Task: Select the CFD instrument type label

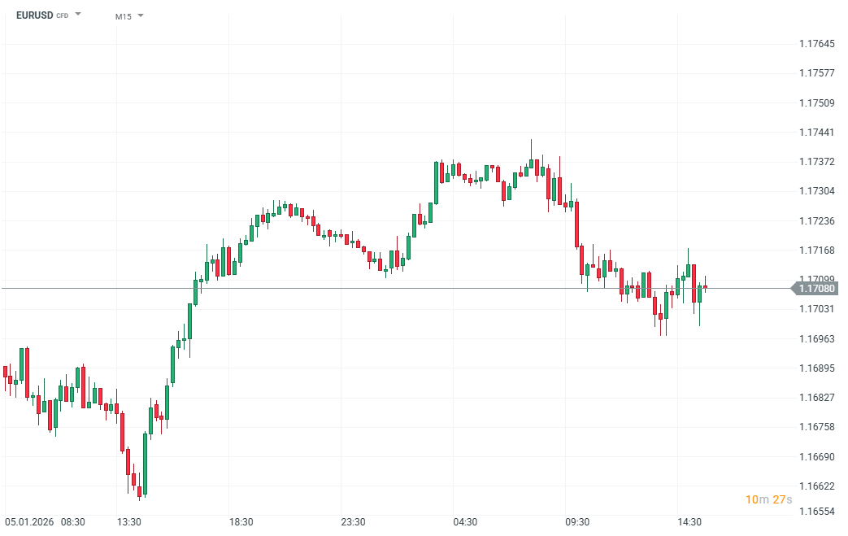Action: coord(63,16)
